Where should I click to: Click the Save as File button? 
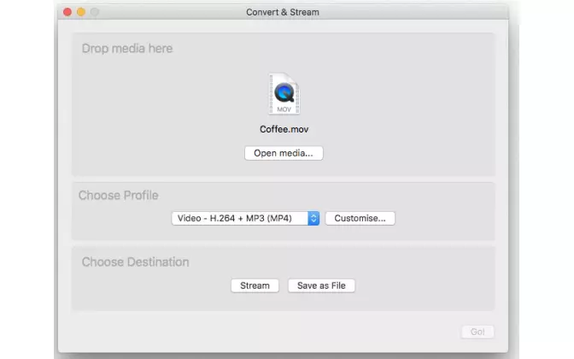pos(321,285)
